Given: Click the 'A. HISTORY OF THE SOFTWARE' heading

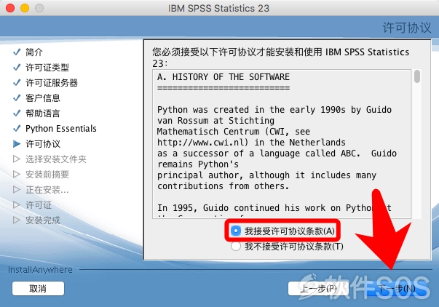Looking at the screenshot, I should (x=224, y=77).
